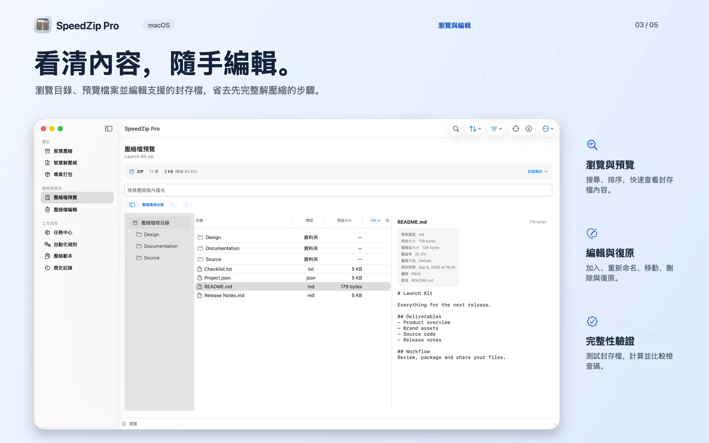Click the download arrow toolbar icon
The width and height of the screenshot is (709, 443).
point(529,129)
